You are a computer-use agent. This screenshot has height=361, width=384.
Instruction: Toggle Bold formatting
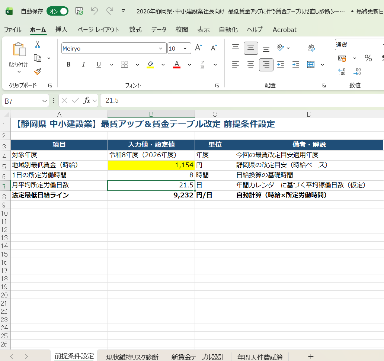click(68, 64)
